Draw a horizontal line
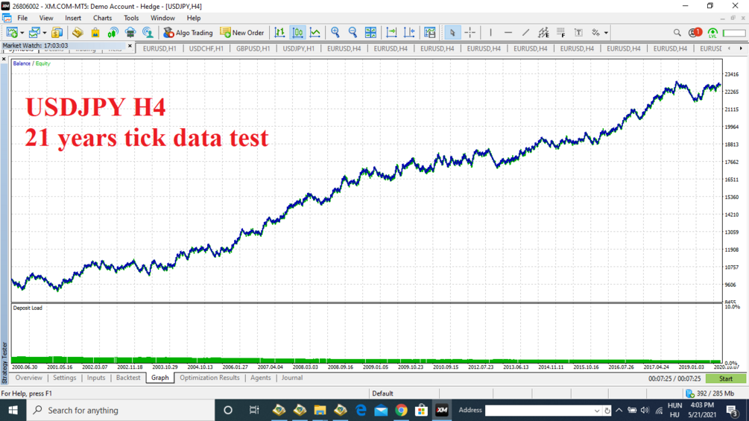The height and width of the screenshot is (421, 749). tap(508, 33)
